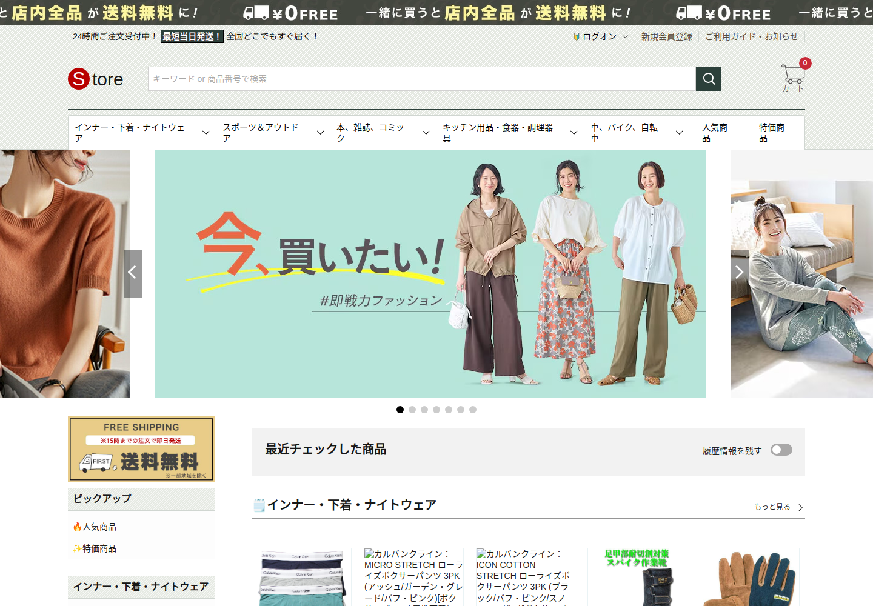Select the second carousel dot indicator
Screen dimensions: 873x606
point(412,410)
